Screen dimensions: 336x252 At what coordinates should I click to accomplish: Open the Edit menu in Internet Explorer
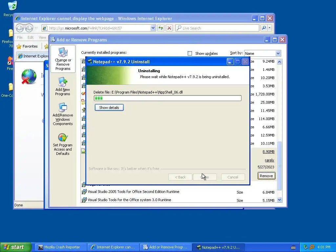tap(31, 37)
